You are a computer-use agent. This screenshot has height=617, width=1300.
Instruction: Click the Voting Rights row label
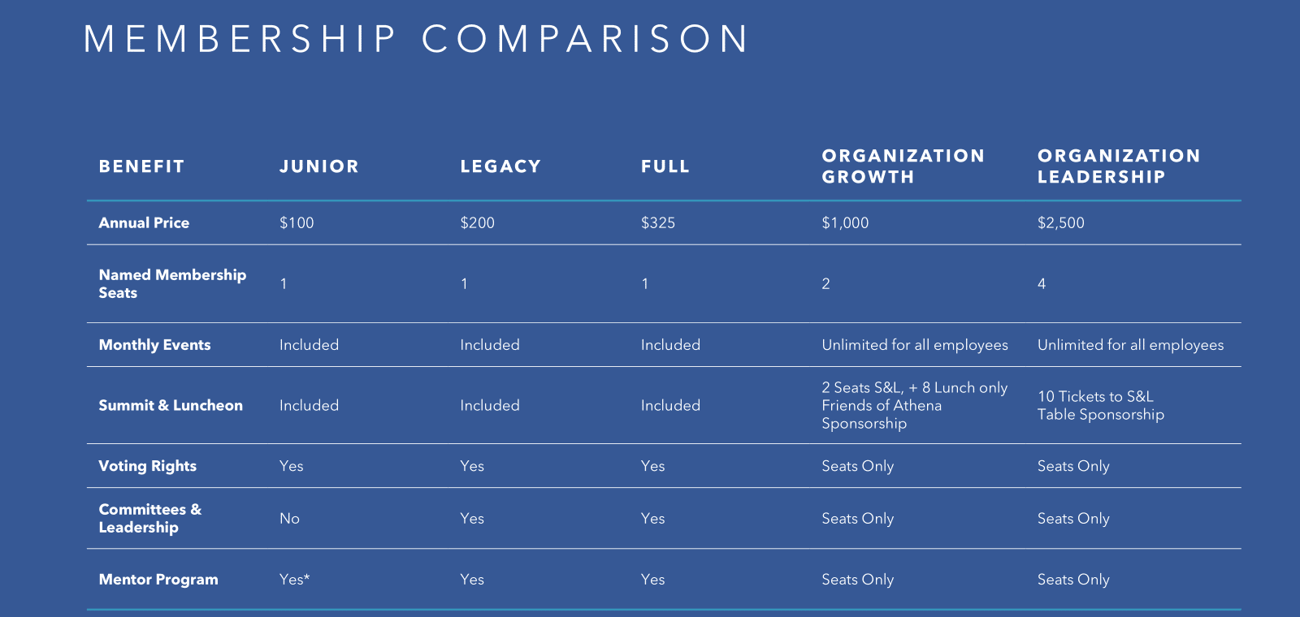click(x=147, y=466)
